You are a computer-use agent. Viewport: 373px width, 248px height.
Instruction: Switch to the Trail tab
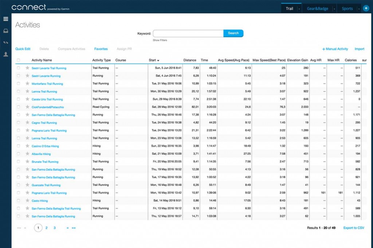tap(289, 9)
